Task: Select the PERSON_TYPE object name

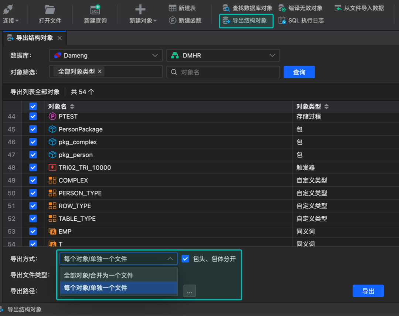Action: pyautogui.click(x=80, y=193)
